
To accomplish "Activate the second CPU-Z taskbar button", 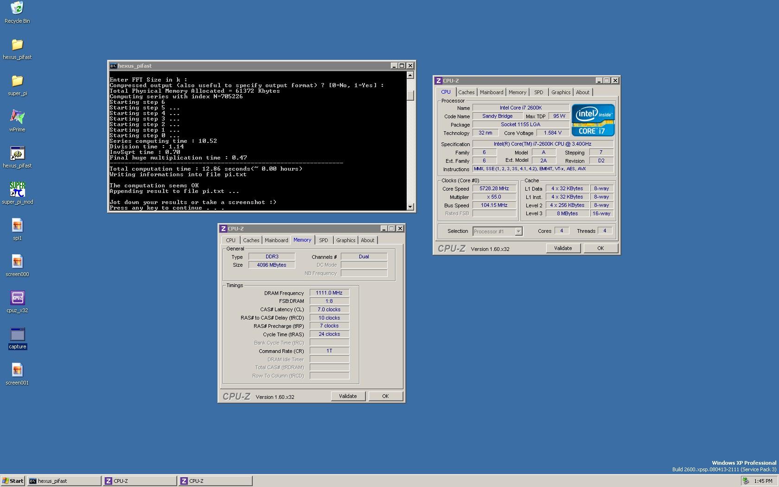I will click(x=216, y=481).
